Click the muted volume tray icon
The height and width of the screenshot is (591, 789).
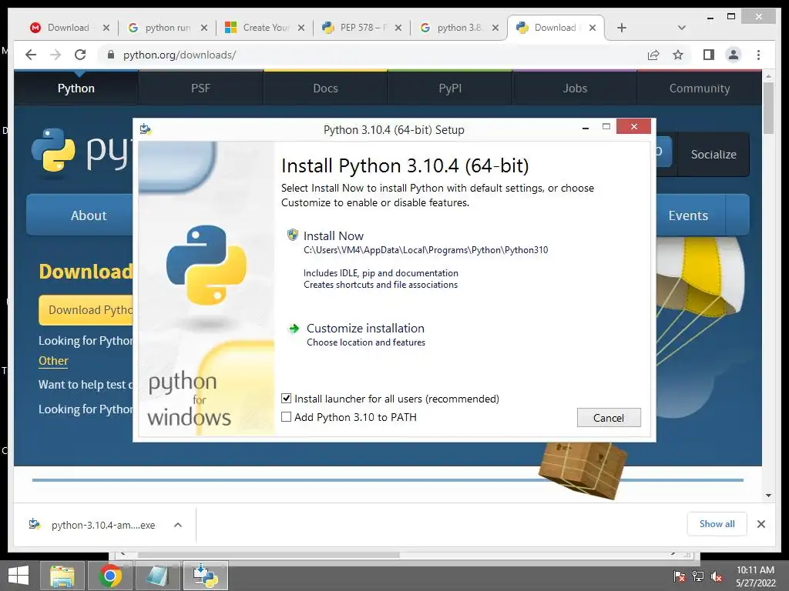[717, 576]
